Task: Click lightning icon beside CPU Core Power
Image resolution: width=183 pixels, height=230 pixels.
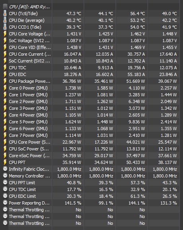Action: [x=5, y=142]
